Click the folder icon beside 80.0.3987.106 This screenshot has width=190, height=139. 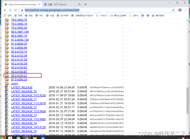(x=7, y=32)
